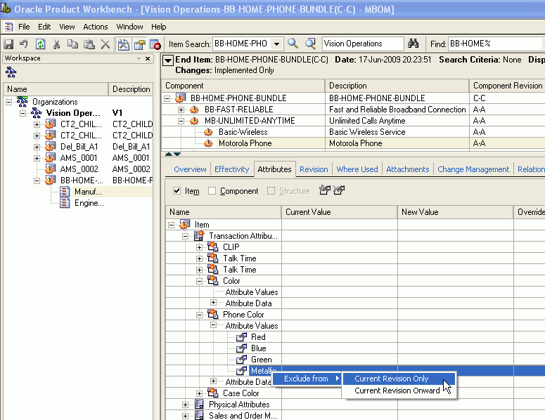
Task: Select the Basic-Wireless component row
Action: click(x=353, y=132)
